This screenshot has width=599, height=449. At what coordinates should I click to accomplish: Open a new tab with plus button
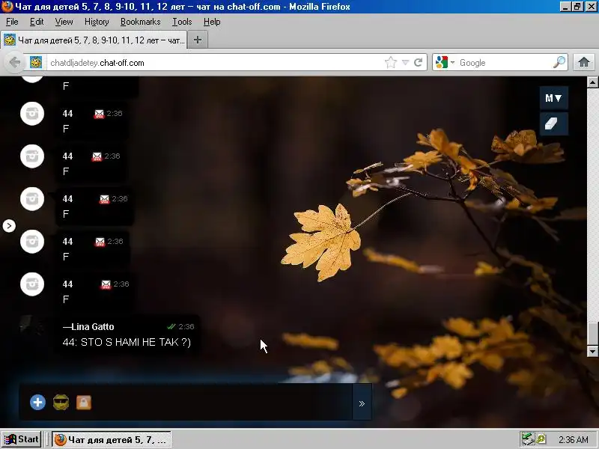click(198, 40)
